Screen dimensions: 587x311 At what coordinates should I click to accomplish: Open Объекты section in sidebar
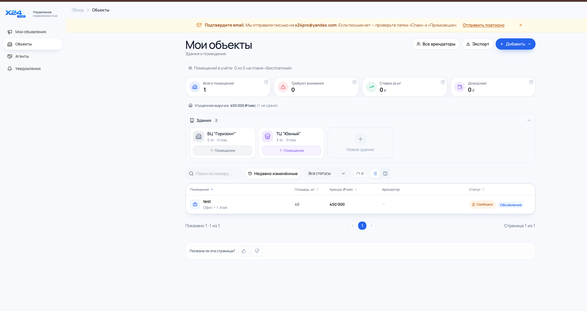pos(33,44)
